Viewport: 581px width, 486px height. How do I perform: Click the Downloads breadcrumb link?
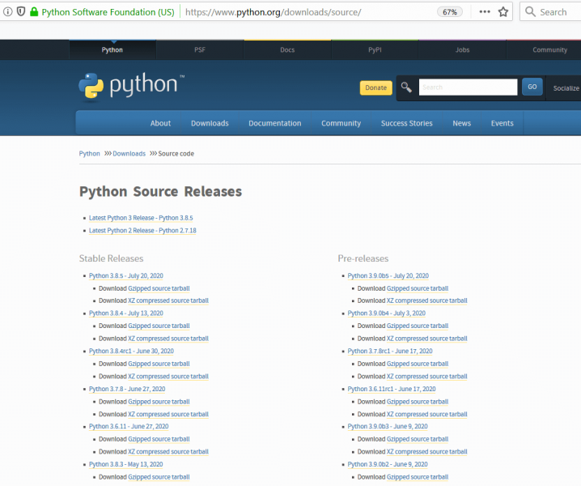point(129,153)
